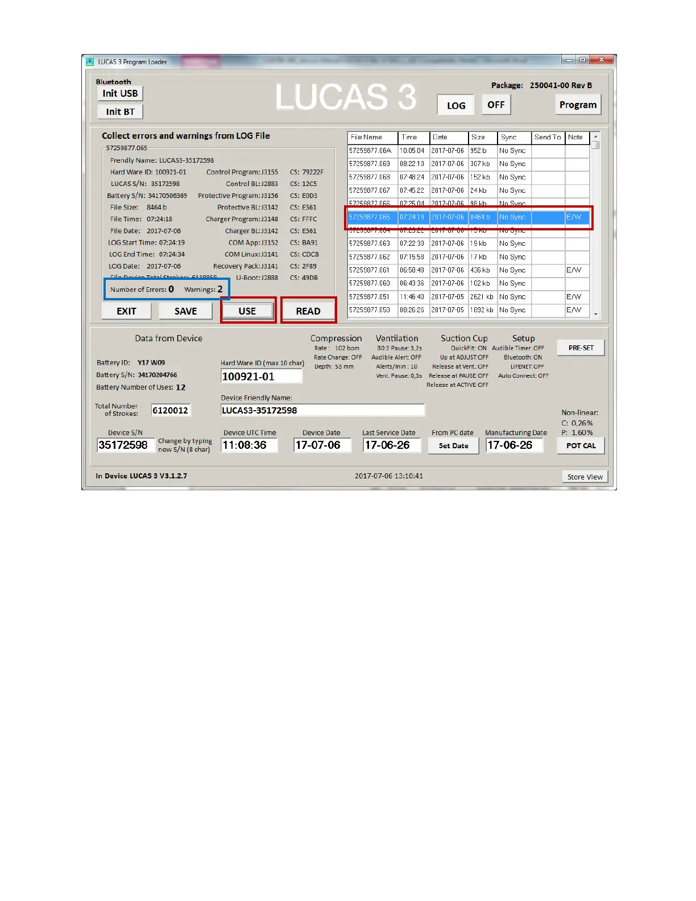This screenshot has width=696, height=901.
Task: Click the Hard Ware ID input field
Action: coord(262,377)
